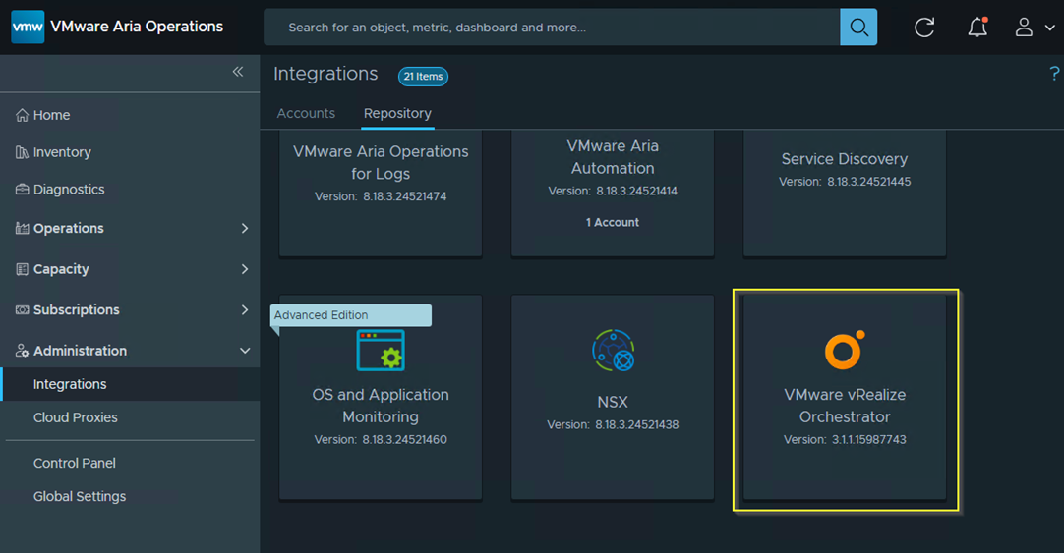Open VMware Aria Automation card title
This screenshot has width=1064, height=553.
click(613, 157)
